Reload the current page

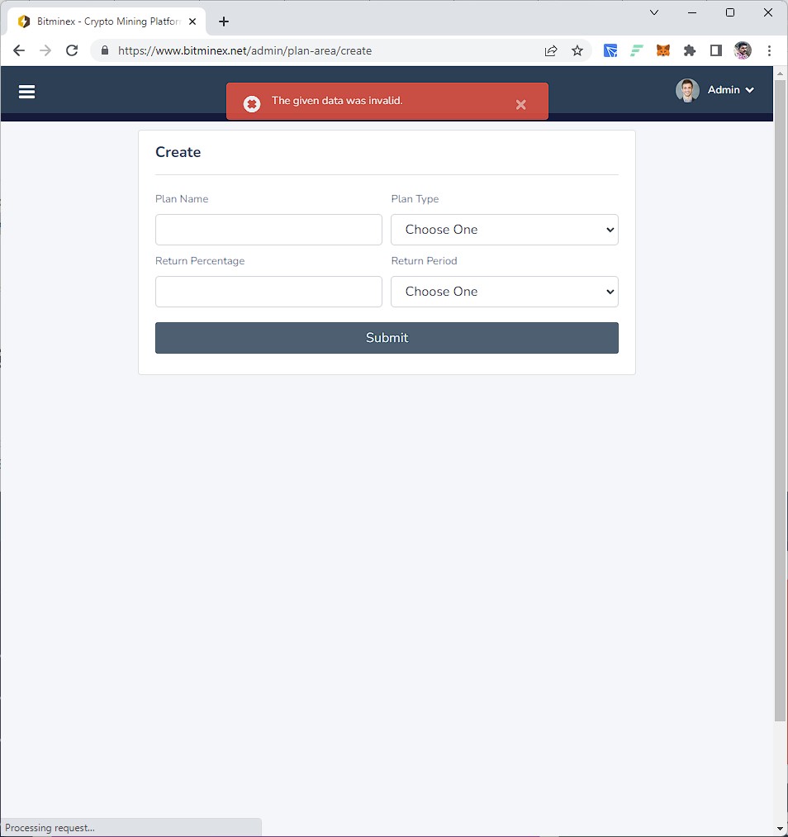(x=72, y=50)
